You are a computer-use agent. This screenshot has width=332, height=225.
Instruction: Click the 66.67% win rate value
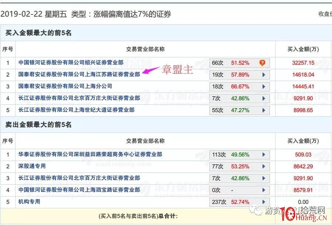pyautogui.click(x=240, y=87)
